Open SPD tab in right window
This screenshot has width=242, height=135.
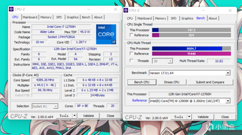174,18
